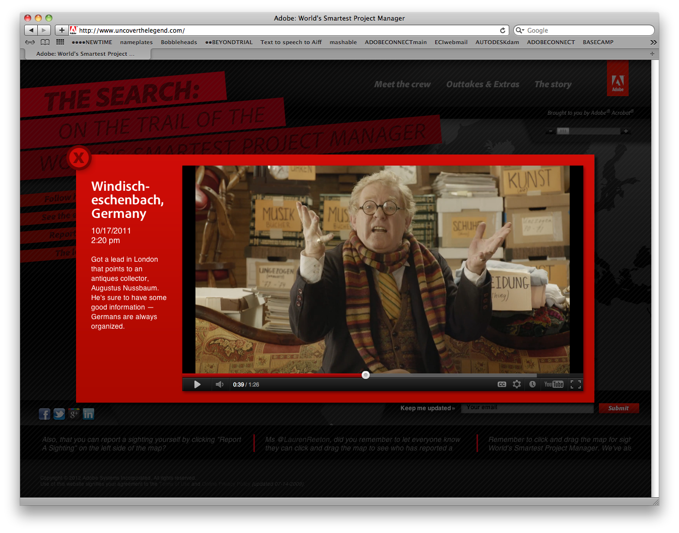Close the video popup with X
Viewport: 679px width, 533px height.
[79, 158]
